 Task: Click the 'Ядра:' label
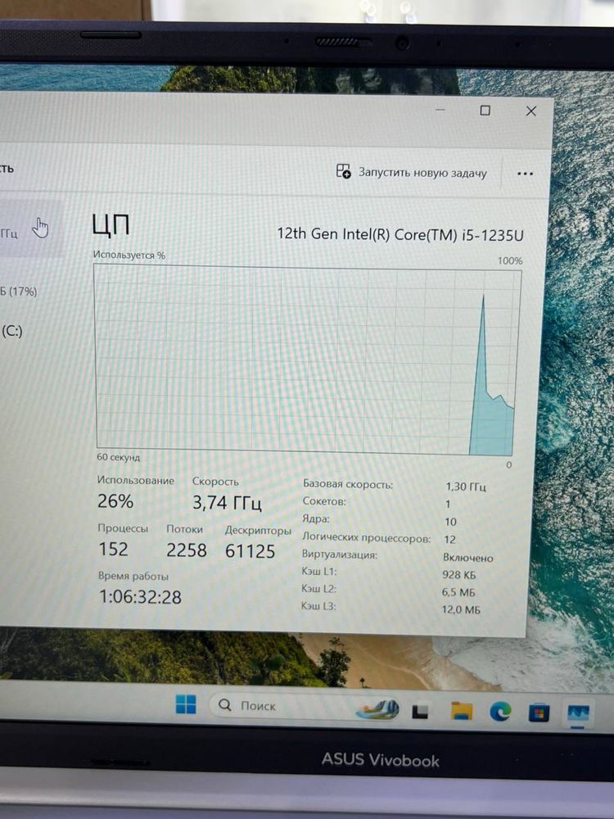coord(316,518)
